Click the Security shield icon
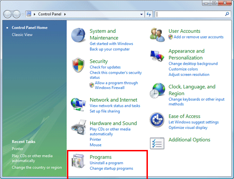The width and height of the screenshot is (234, 179). [78, 65]
